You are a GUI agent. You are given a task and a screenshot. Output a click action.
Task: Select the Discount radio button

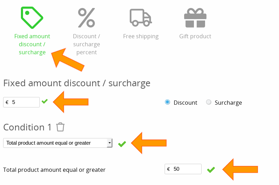(167, 102)
